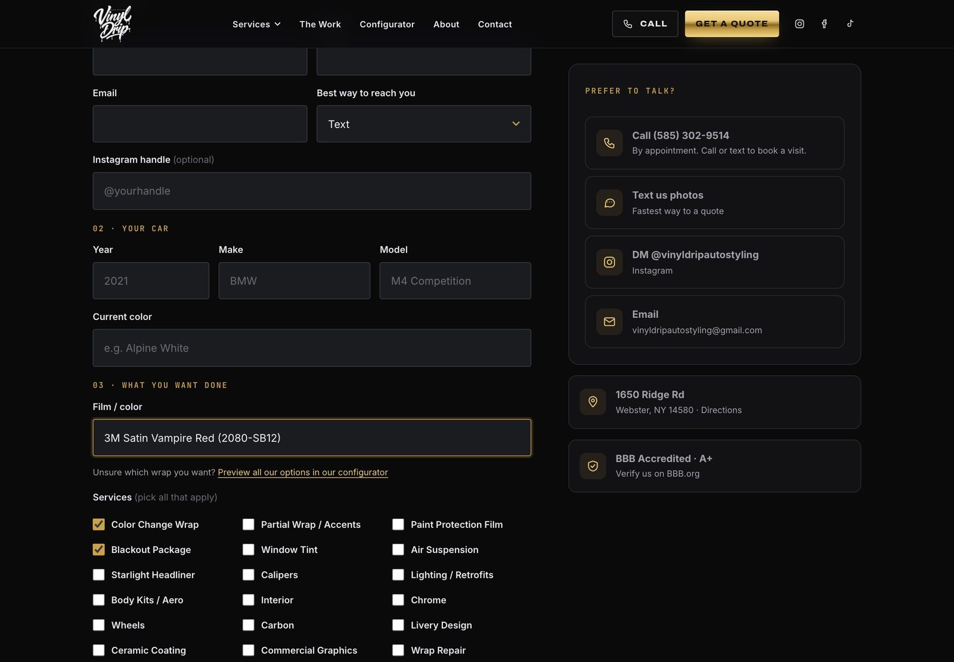Click the Make input field
The image size is (954, 662).
[x=295, y=281]
